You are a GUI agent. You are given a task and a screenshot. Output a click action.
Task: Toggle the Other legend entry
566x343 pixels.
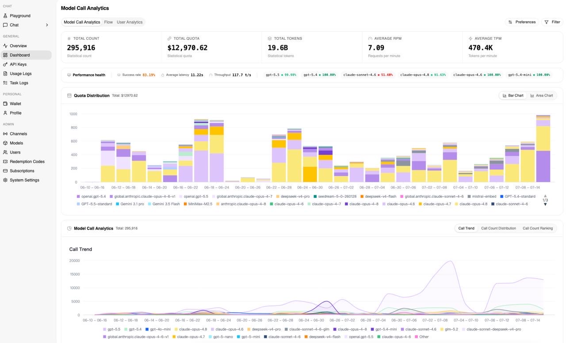pos(421,337)
